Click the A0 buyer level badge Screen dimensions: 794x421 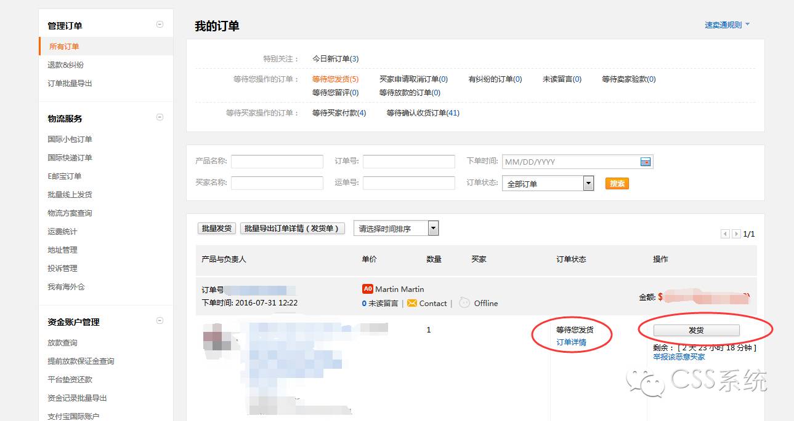368,289
